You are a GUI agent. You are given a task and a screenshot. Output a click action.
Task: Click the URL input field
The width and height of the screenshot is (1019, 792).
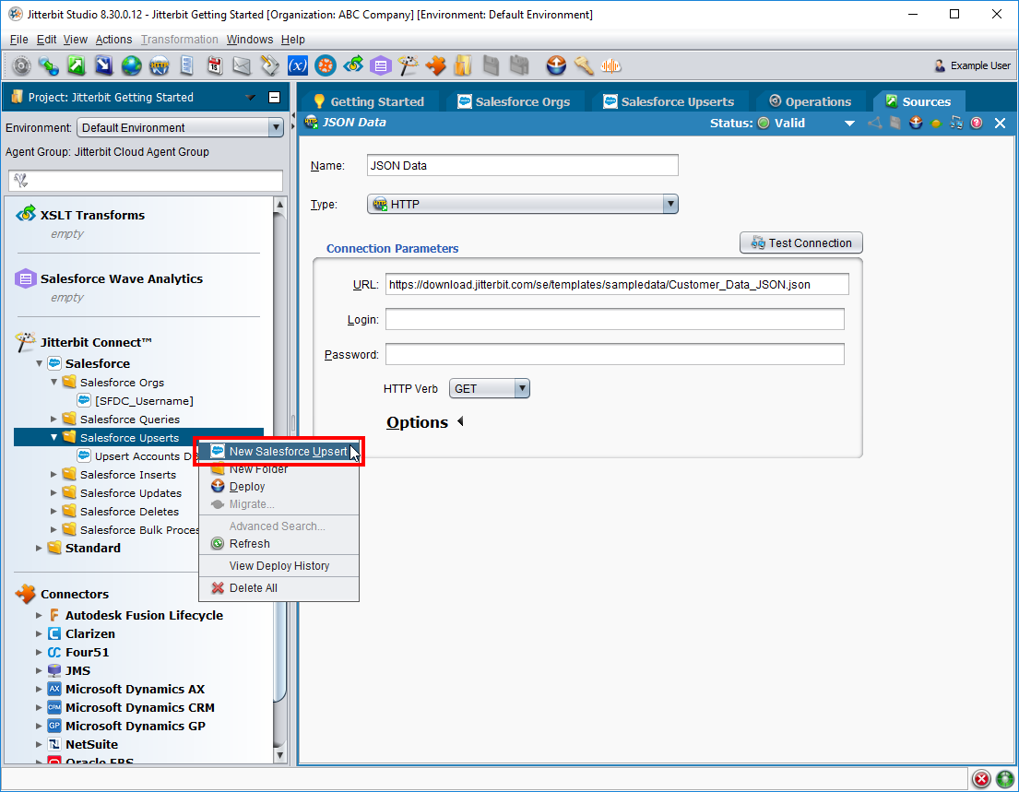coord(616,285)
